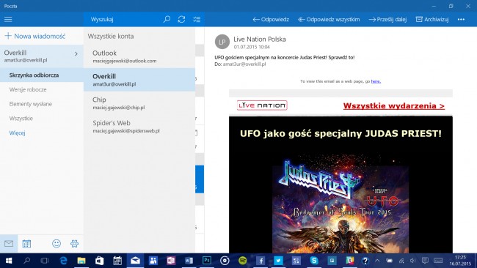Viewport: 477px width, 268px height.
Task: Enter message selection mode icon
Action: 197,20
